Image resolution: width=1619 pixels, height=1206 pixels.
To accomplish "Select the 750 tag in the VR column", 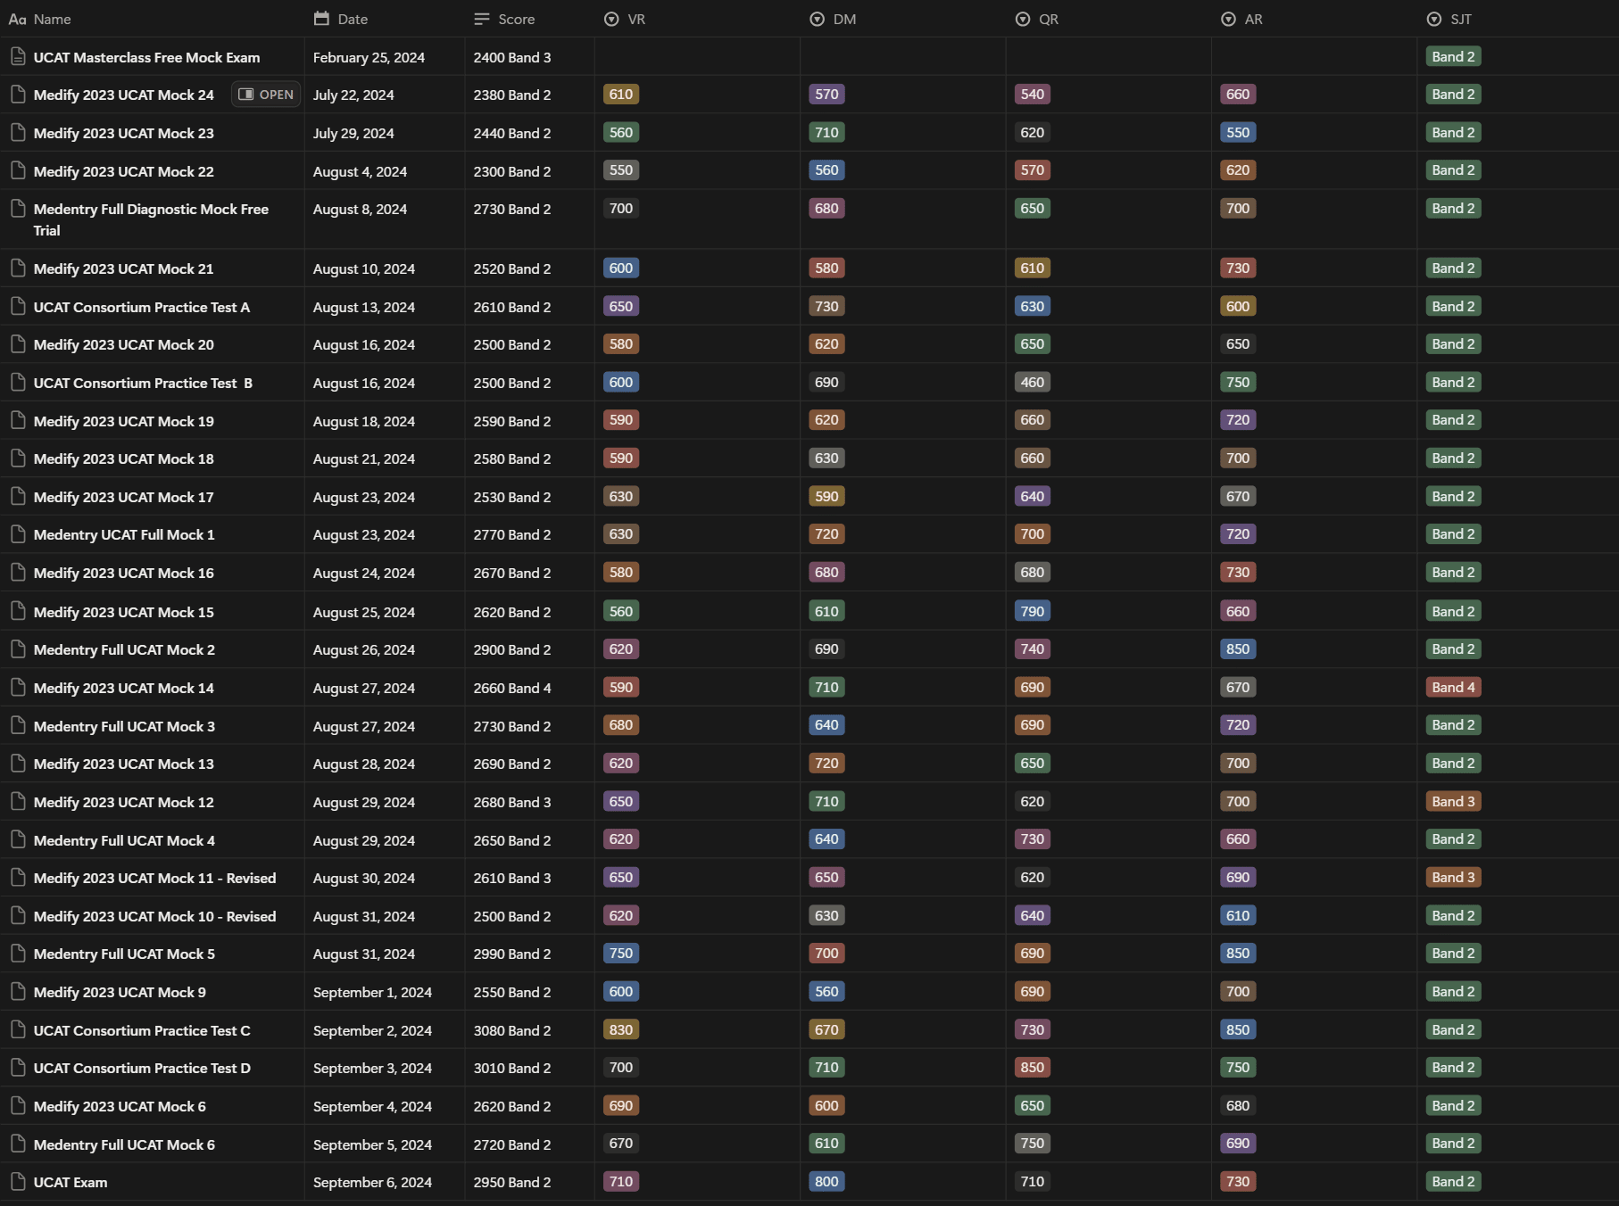I will (x=620, y=953).
